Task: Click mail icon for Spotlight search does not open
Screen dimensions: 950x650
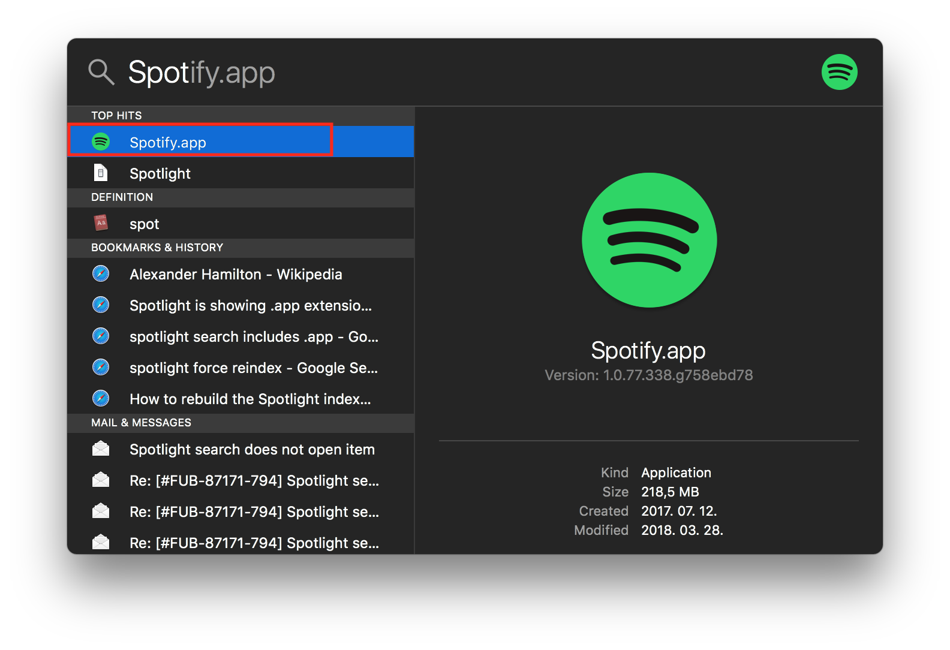Action: [101, 449]
